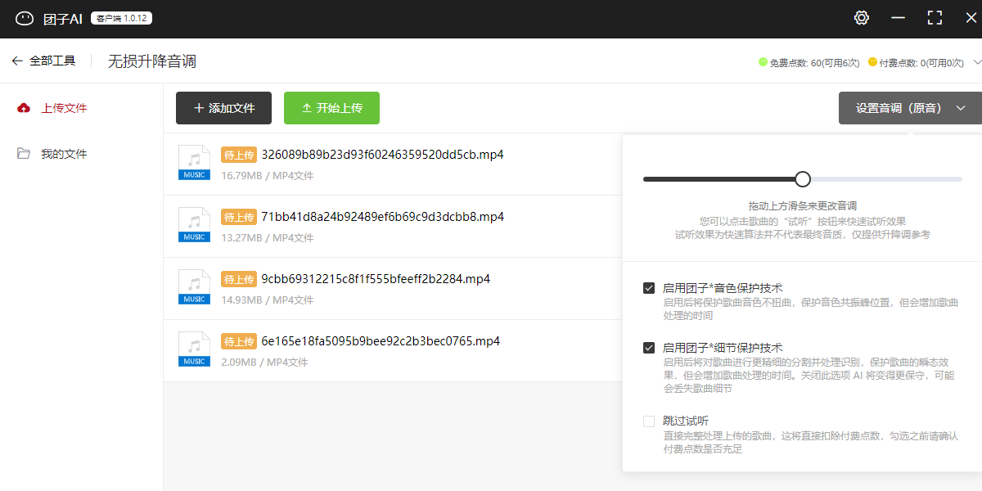Image resolution: width=982 pixels, height=491 pixels.
Task: Click the 添加文件 button
Action: pos(223,108)
